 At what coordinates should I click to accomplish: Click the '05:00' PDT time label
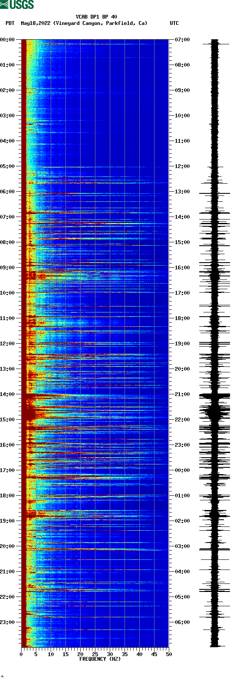8,166
